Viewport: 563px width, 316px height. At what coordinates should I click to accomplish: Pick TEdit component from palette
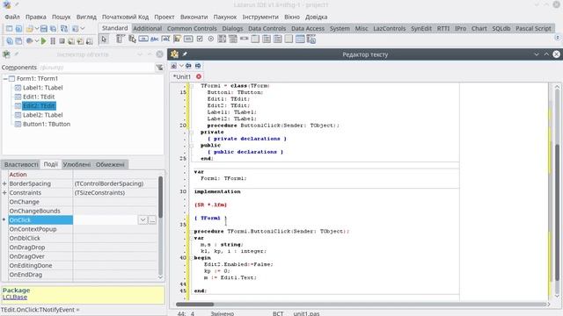pos(165,39)
